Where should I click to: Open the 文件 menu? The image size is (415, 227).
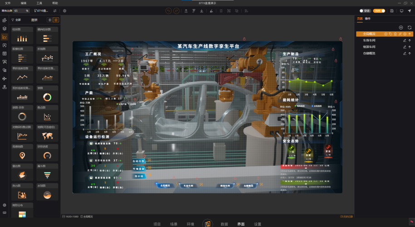(8, 3)
